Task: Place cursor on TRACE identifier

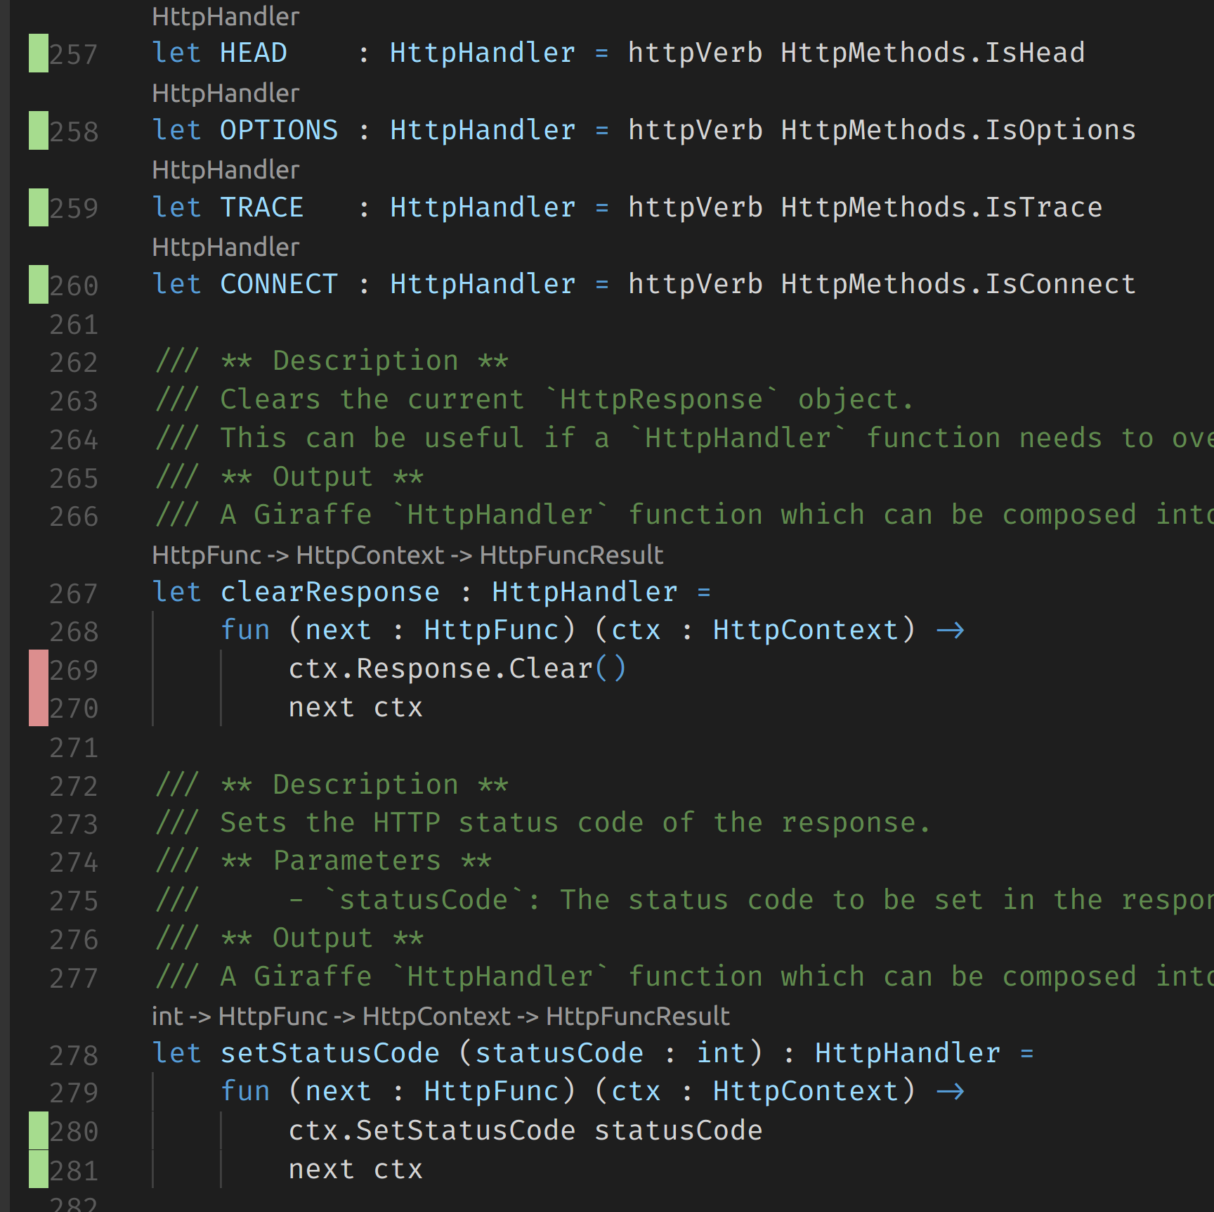Action: (x=262, y=207)
